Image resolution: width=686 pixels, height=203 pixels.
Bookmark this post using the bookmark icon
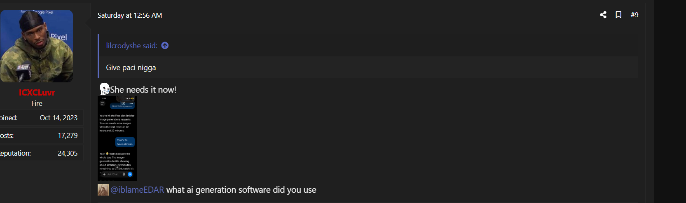click(x=618, y=15)
